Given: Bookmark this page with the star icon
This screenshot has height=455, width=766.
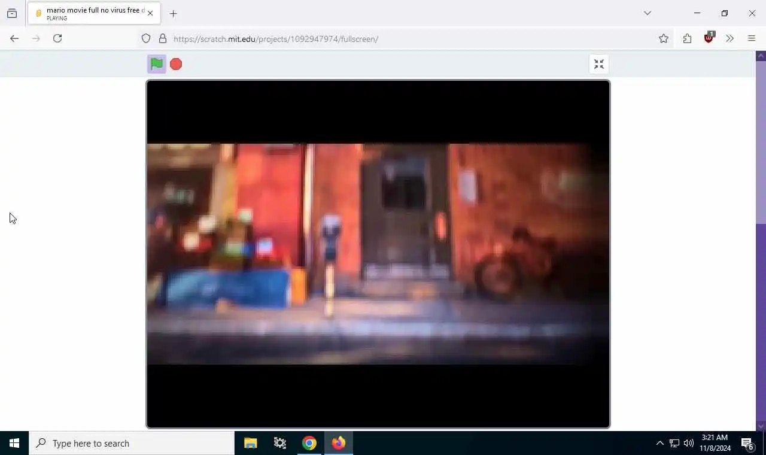Looking at the screenshot, I should tap(664, 39).
